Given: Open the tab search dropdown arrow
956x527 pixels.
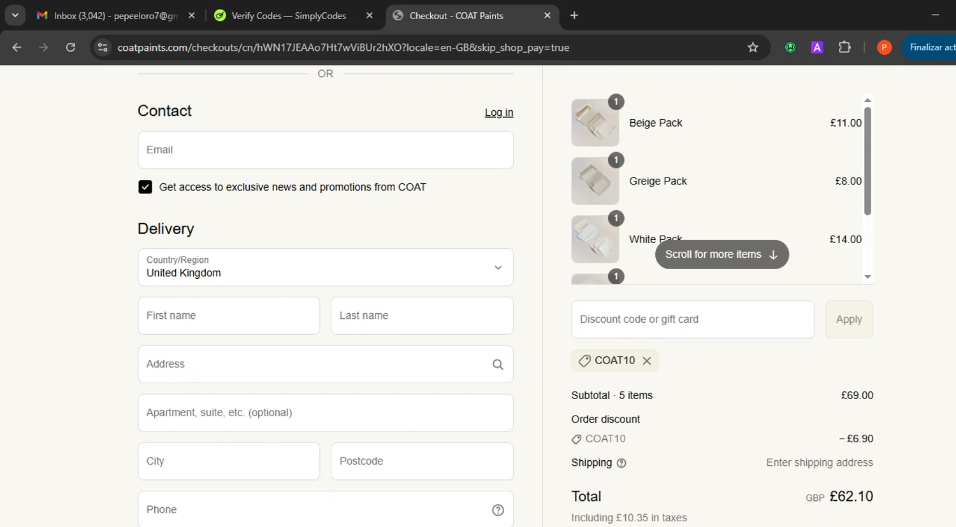Looking at the screenshot, I should (15, 15).
